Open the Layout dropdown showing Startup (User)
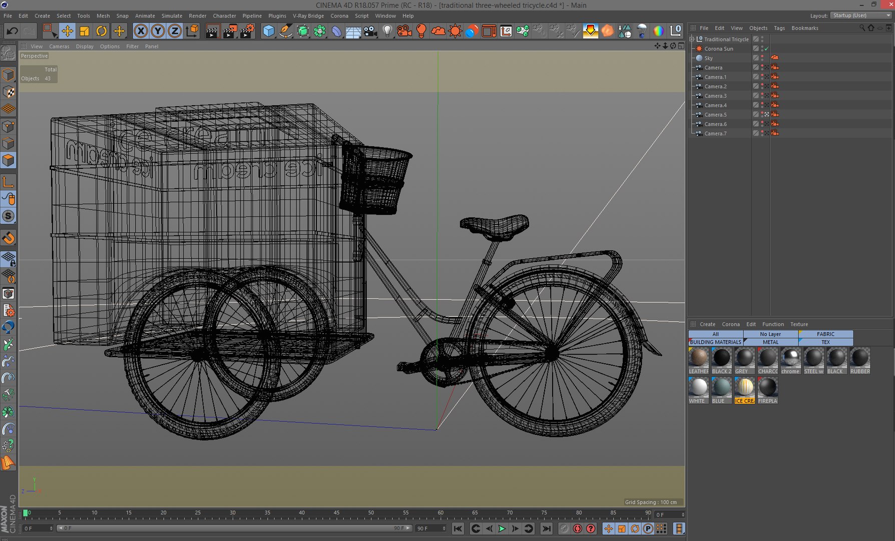895x541 pixels. click(861, 16)
